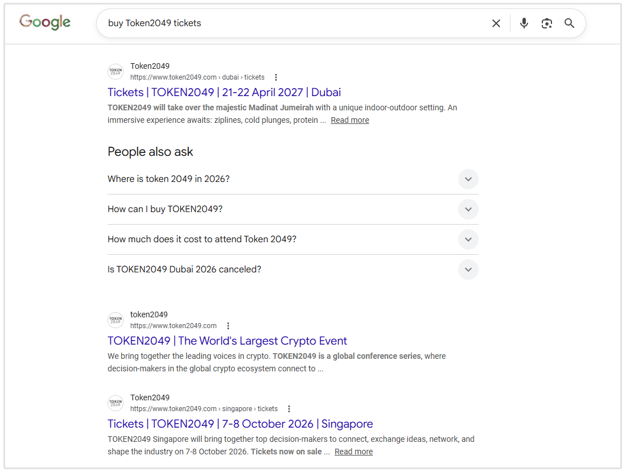Open the TOKEN2049 Dubai tickets page link
This screenshot has height=472, width=626.
coord(224,92)
